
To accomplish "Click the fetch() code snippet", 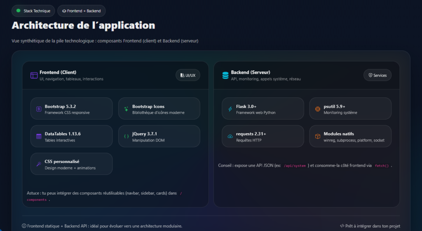I will click(382, 165).
